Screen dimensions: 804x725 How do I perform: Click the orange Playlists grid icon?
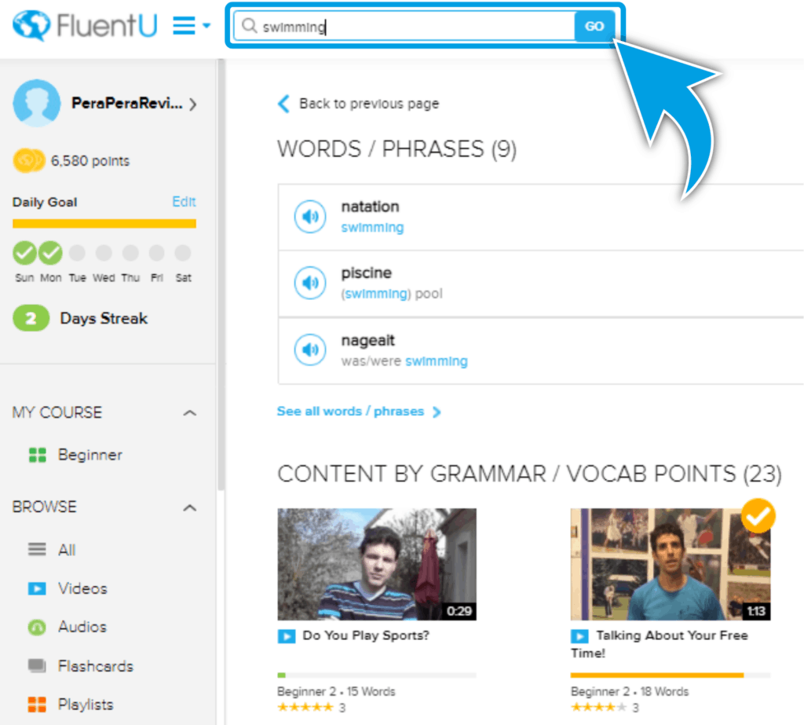[x=37, y=705]
